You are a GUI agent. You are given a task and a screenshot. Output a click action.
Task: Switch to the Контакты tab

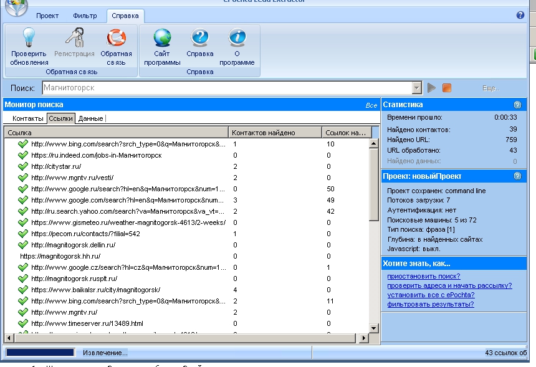(x=27, y=118)
